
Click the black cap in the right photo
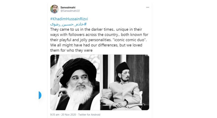point(122,67)
